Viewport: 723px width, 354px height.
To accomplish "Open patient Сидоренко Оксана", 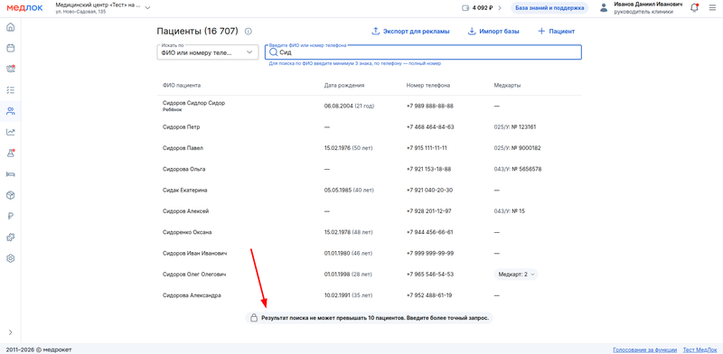I will (187, 232).
